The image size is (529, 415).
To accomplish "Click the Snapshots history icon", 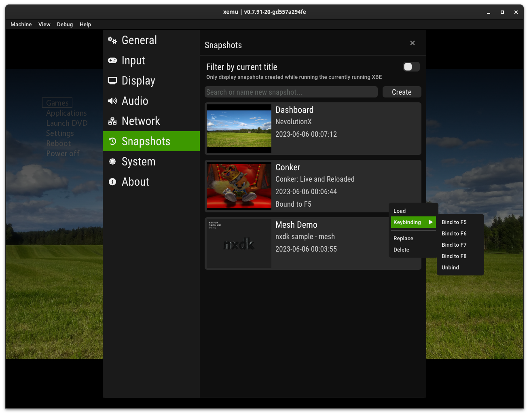I will [112, 141].
